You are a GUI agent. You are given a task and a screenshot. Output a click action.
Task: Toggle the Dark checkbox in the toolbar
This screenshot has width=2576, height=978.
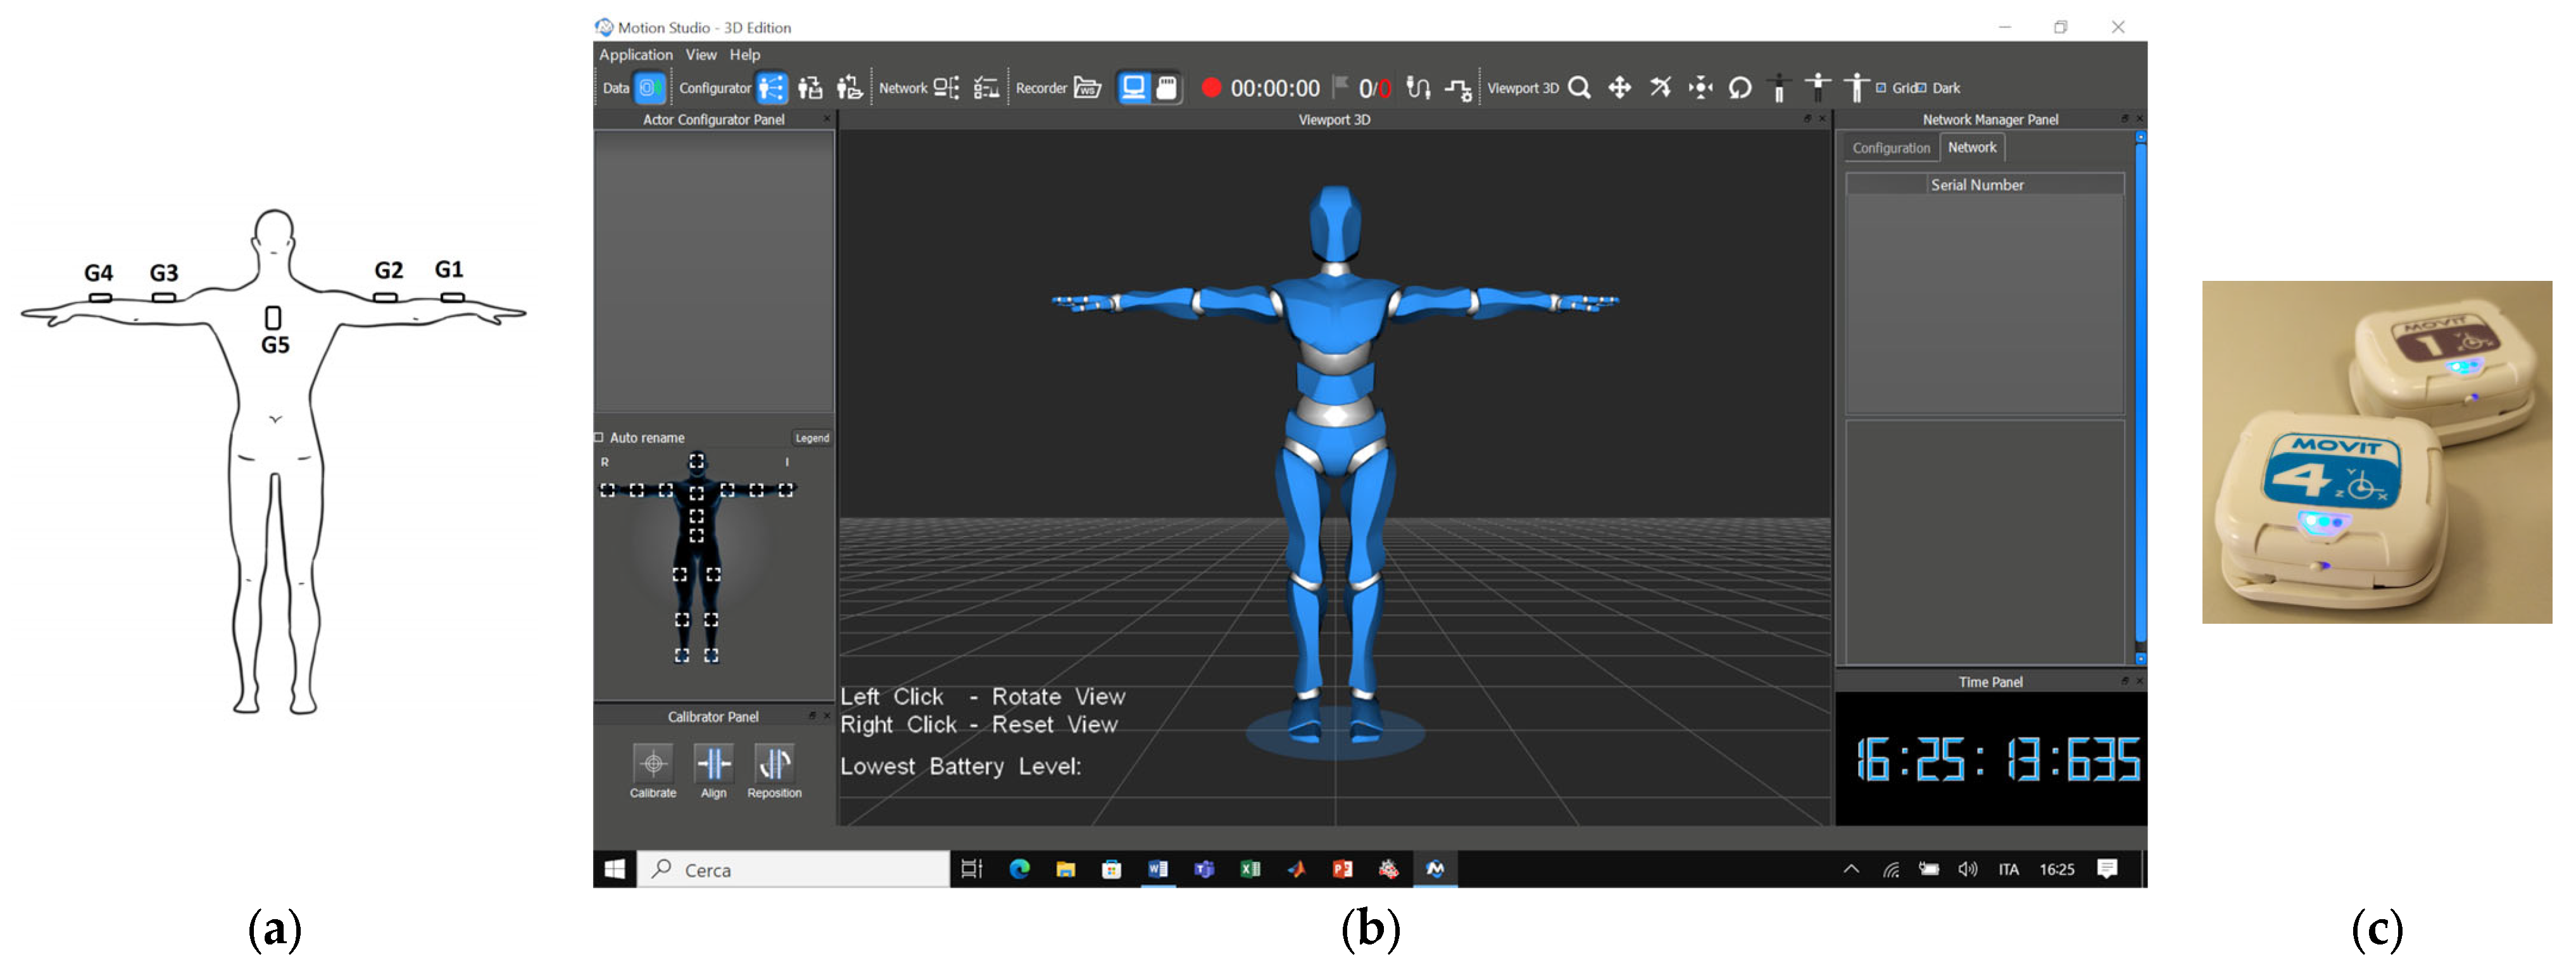1921,88
